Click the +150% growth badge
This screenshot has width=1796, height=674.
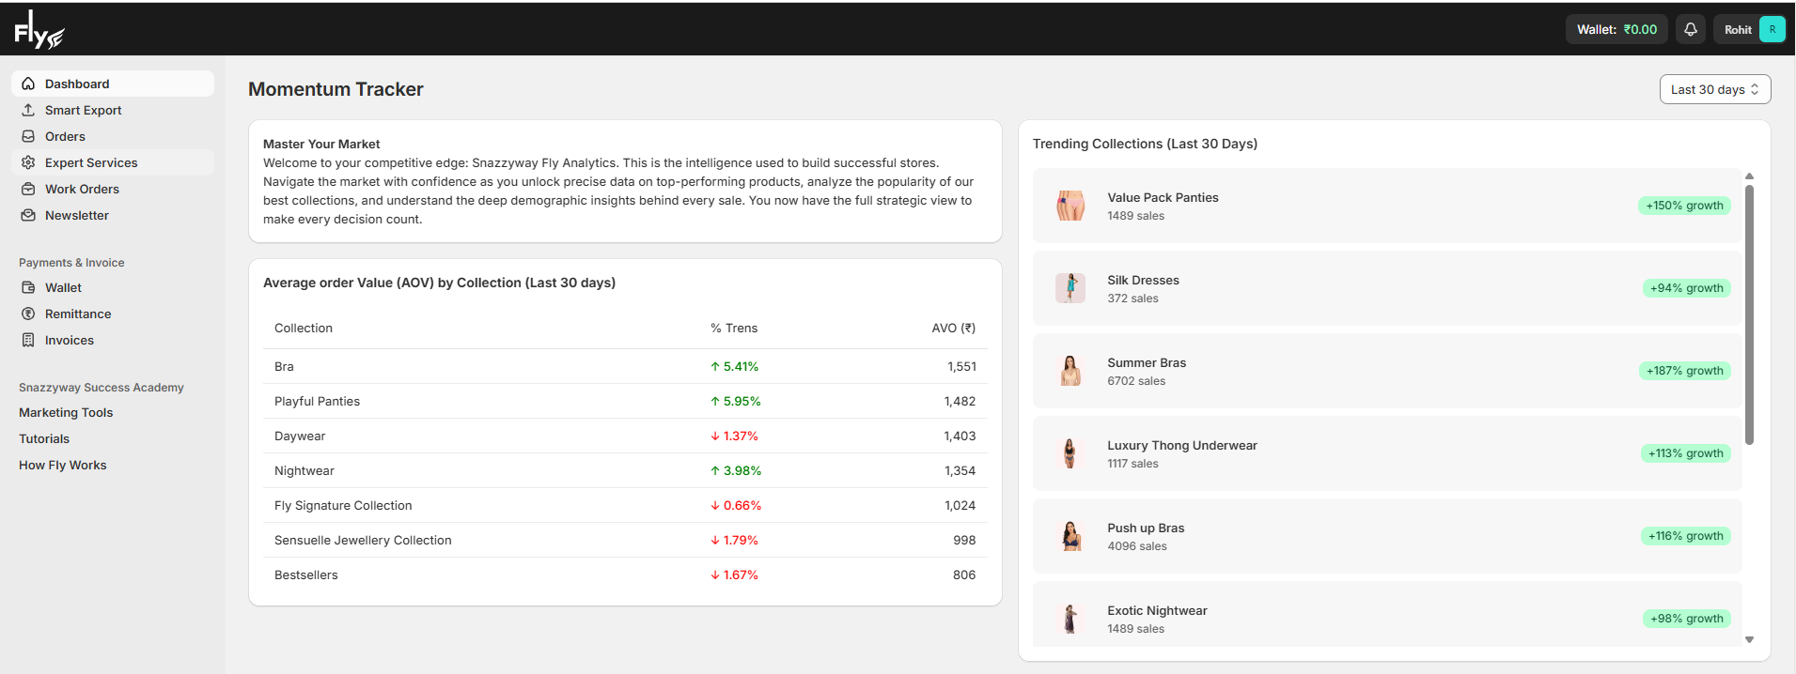pos(1684,206)
